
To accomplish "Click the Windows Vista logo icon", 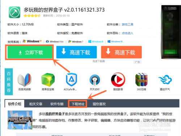I will coord(47,41).
